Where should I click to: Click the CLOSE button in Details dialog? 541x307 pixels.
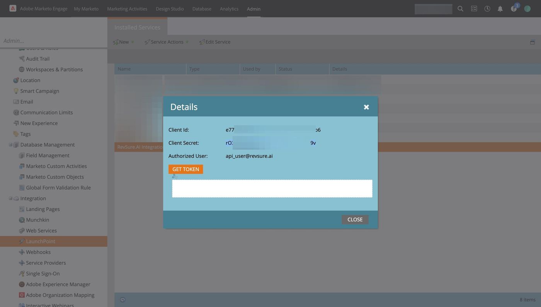(355, 220)
